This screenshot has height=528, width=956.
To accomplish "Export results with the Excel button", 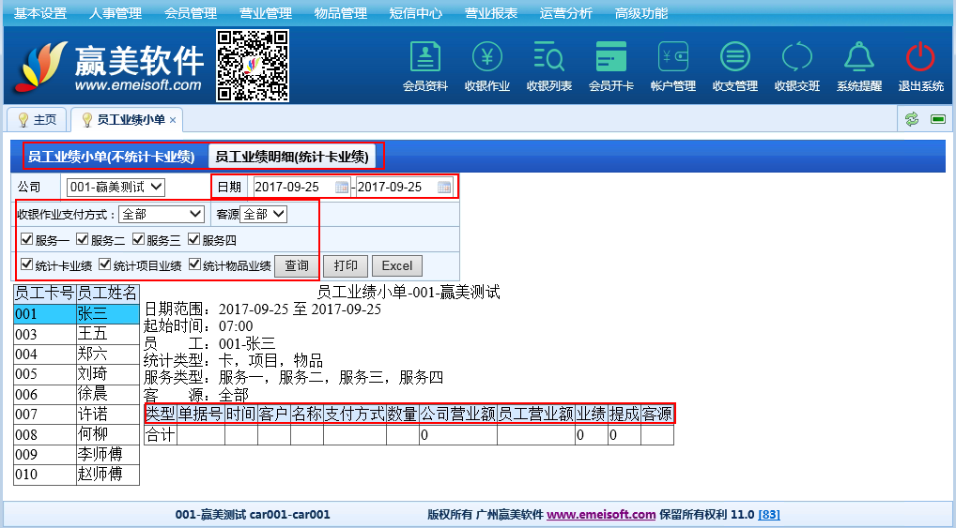I will tap(396, 266).
